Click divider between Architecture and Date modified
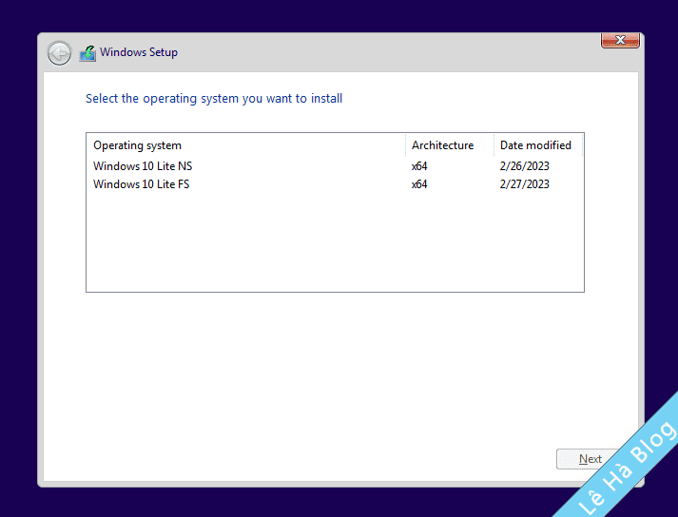 (x=494, y=145)
